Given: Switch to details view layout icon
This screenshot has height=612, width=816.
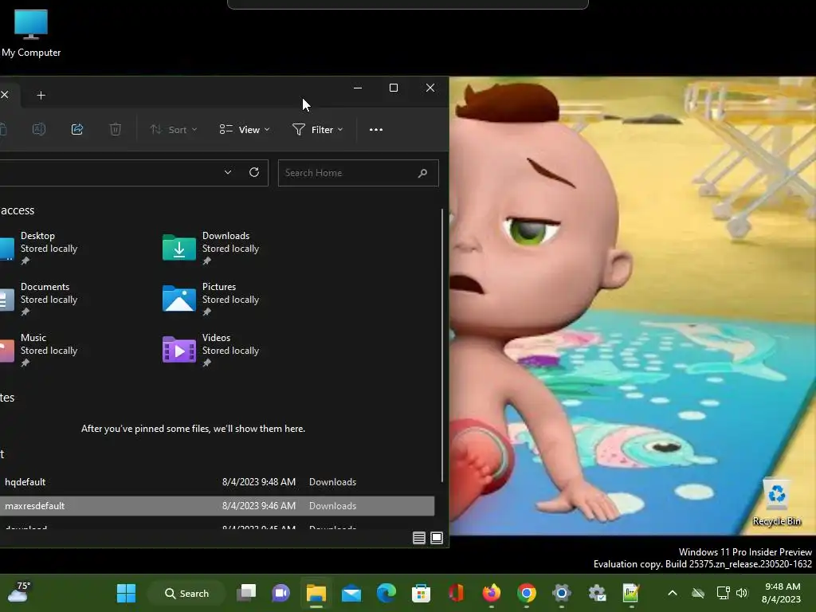Looking at the screenshot, I should (x=419, y=538).
